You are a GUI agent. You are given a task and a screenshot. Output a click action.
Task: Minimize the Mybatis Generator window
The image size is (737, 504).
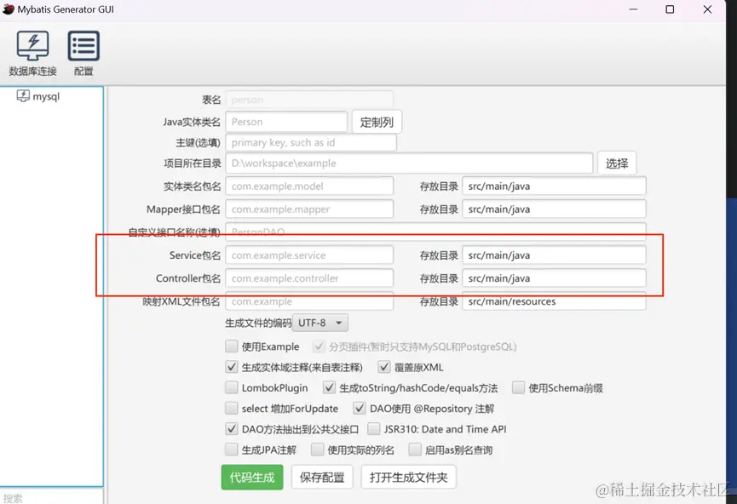(633, 9)
